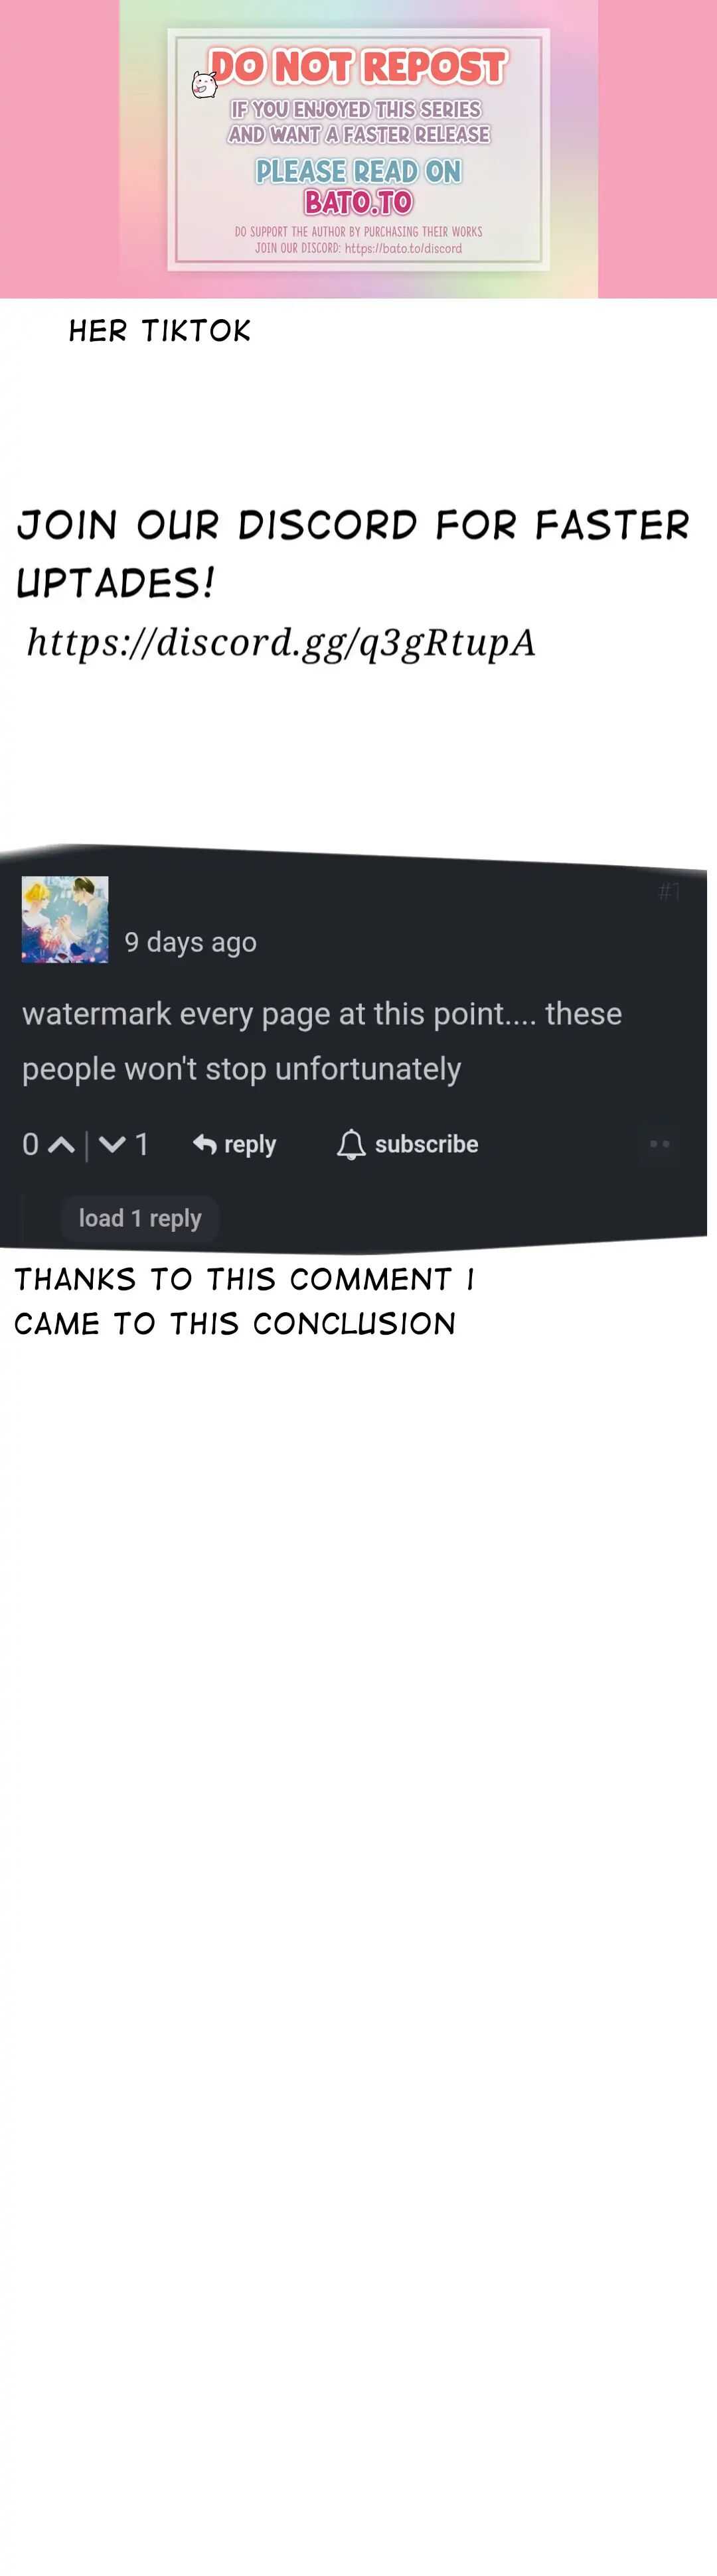
Task: Click the #1 comment number link
Action: pos(670,891)
